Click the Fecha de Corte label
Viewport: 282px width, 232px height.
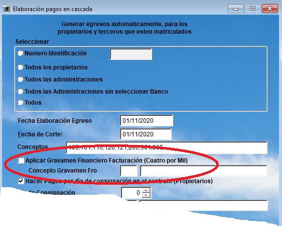tap(40, 134)
